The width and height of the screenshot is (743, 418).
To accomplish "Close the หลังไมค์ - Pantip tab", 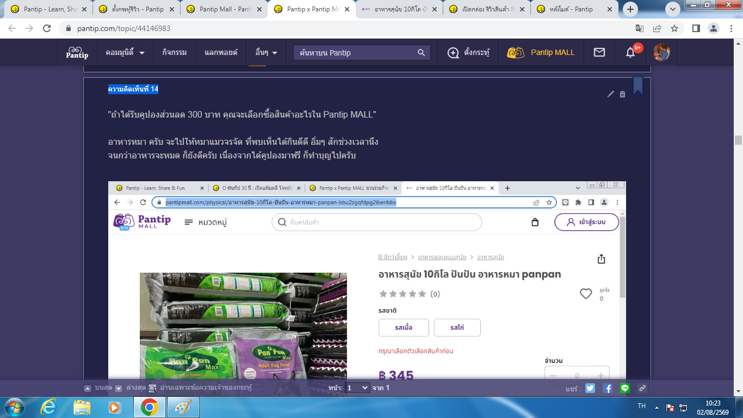I will pos(609,9).
